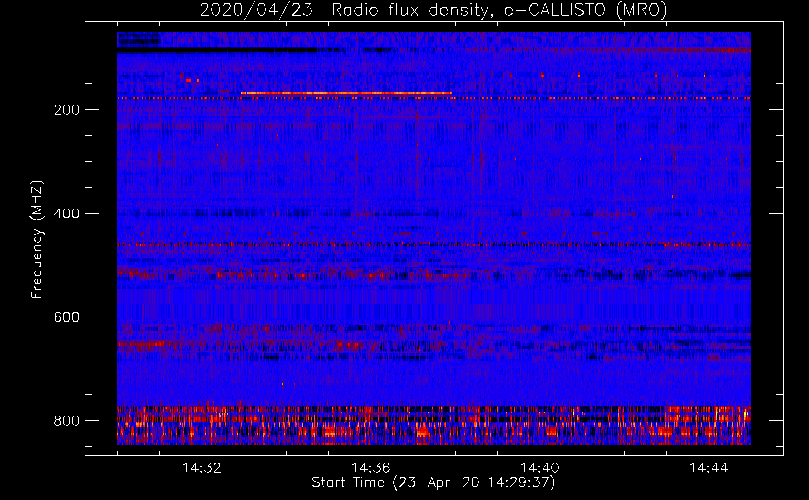Click the 800 frequency tick label

(66, 421)
